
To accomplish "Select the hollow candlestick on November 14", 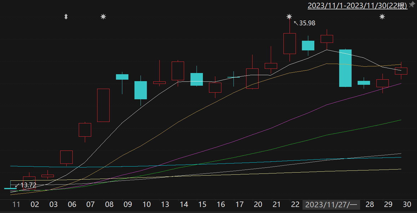I will click(178, 71).
